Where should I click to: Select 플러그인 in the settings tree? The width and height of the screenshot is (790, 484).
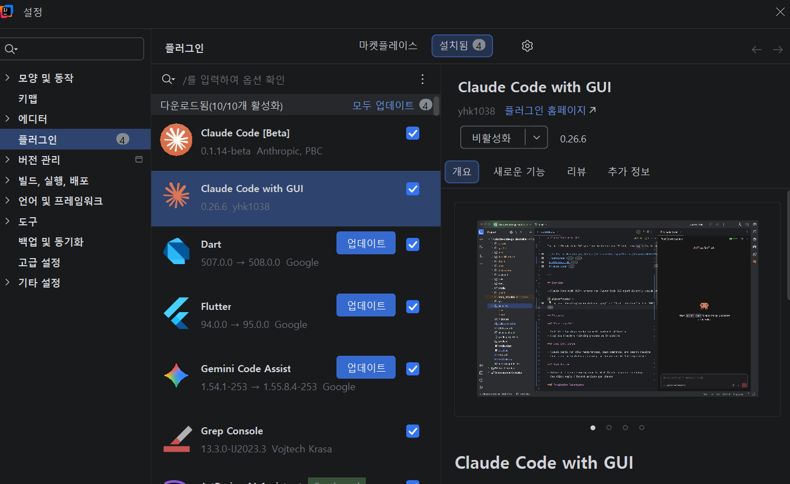tap(75, 139)
